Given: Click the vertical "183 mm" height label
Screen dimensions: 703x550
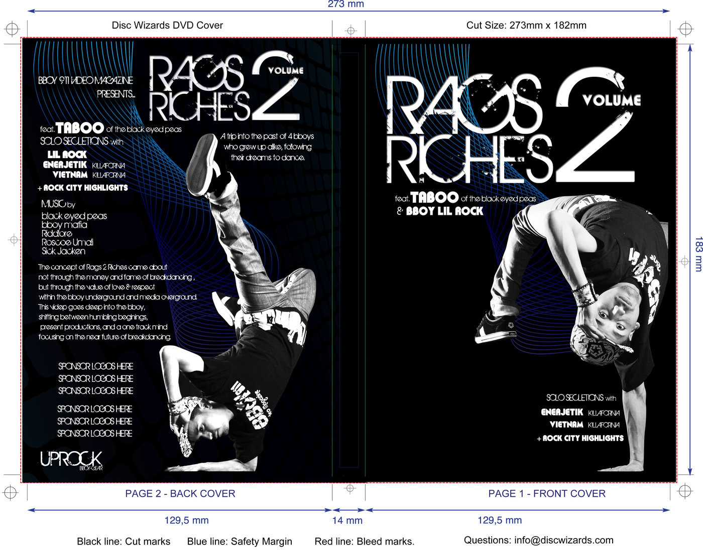Looking at the screenshot, I should point(698,254).
